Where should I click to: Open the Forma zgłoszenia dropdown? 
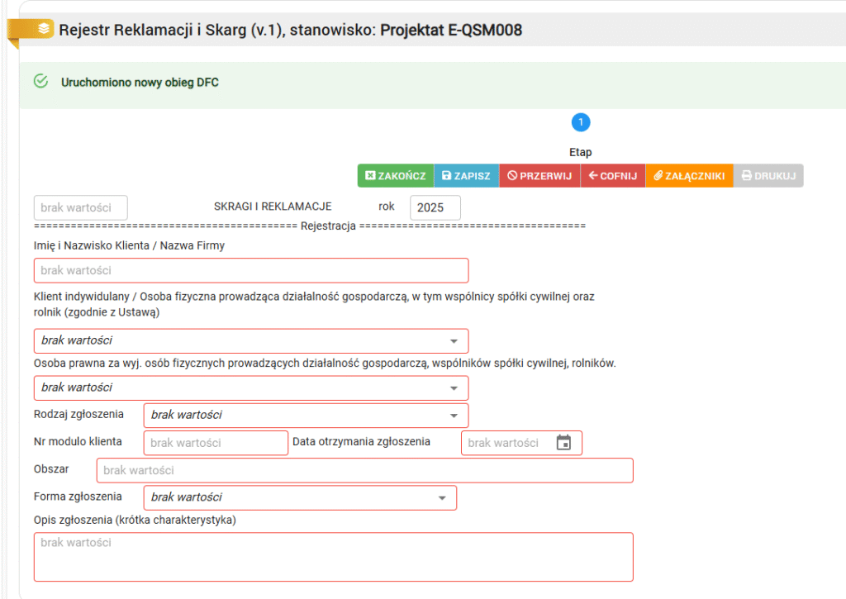pos(299,497)
